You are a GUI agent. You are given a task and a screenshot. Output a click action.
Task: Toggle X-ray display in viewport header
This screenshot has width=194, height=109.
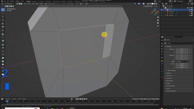click(x=148, y=4)
